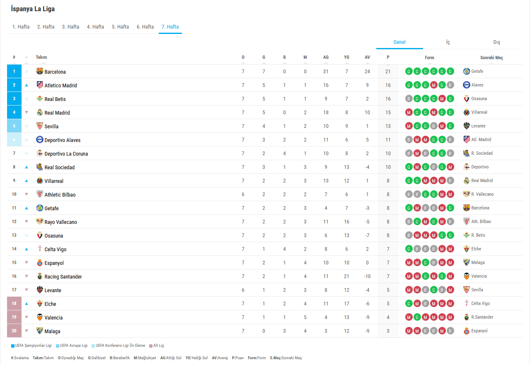The height and width of the screenshot is (365, 530).
Task: Open the Racing Santander team link
Action: click(x=63, y=276)
